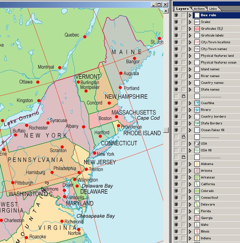Click the Rivers layer thumbnail

197,110
